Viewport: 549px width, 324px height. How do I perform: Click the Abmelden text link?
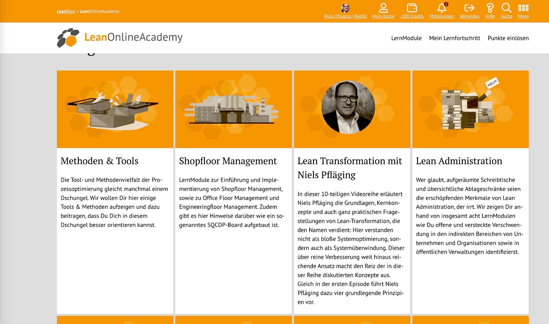[469, 16]
